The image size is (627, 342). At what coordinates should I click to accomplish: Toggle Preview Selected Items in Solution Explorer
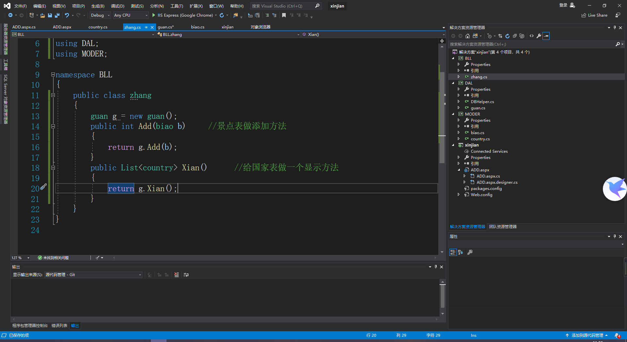click(x=546, y=36)
